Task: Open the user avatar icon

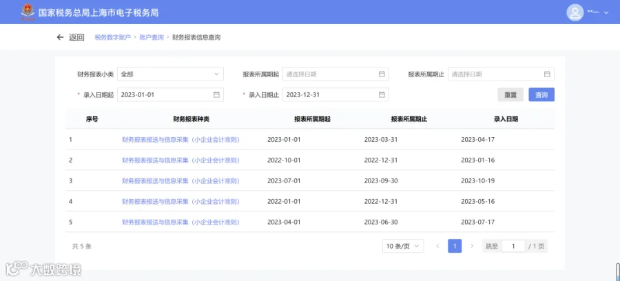Action: tap(575, 12)
